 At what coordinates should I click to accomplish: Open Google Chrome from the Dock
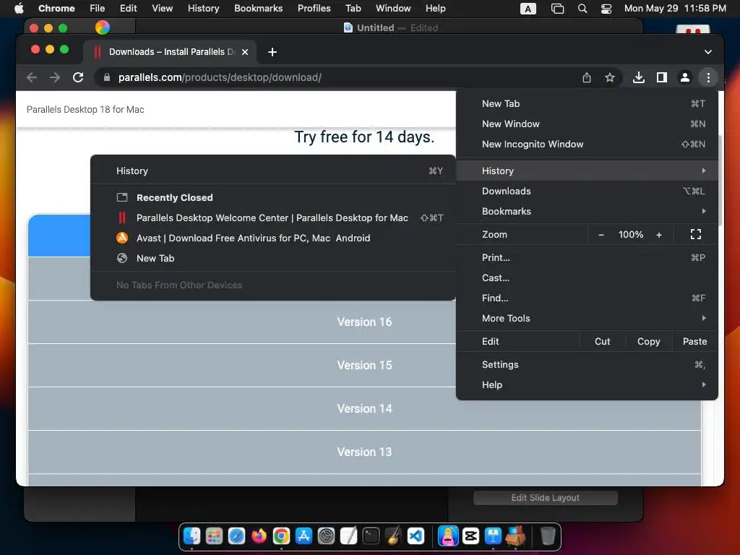[281, 536]
